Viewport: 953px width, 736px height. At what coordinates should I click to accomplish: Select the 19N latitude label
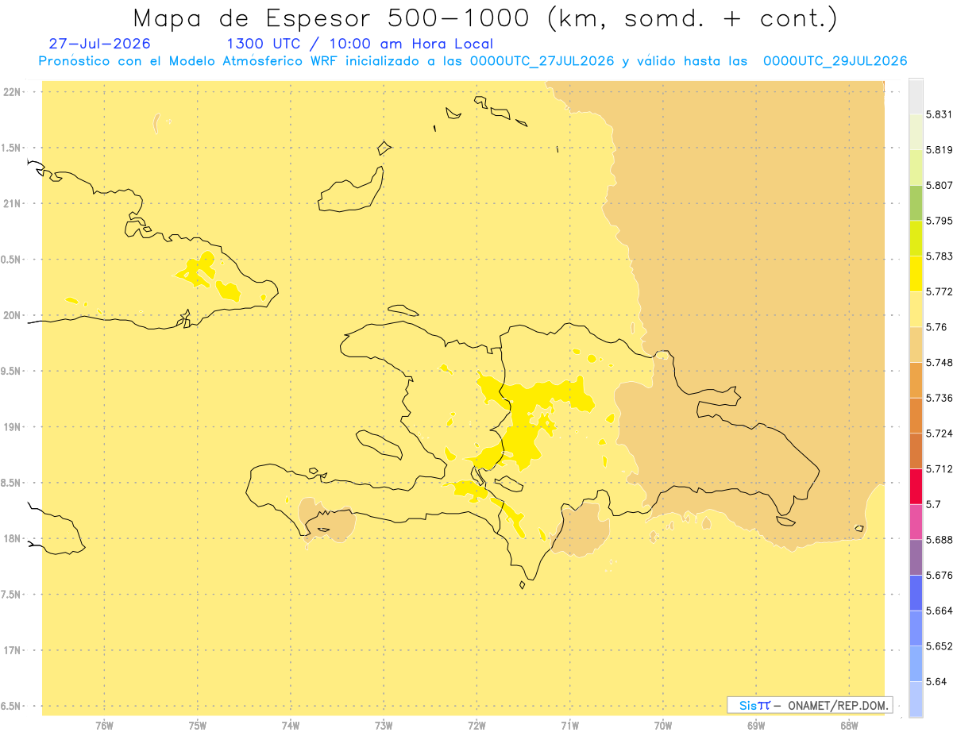[x=11, y=426]
